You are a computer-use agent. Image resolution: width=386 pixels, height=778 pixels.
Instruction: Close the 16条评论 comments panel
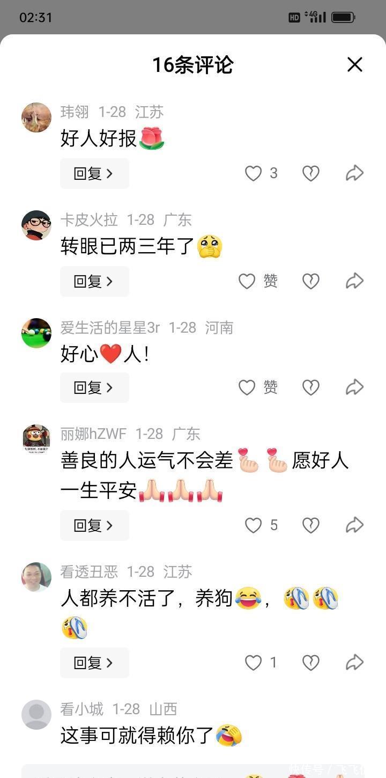[x=355, y=65]
